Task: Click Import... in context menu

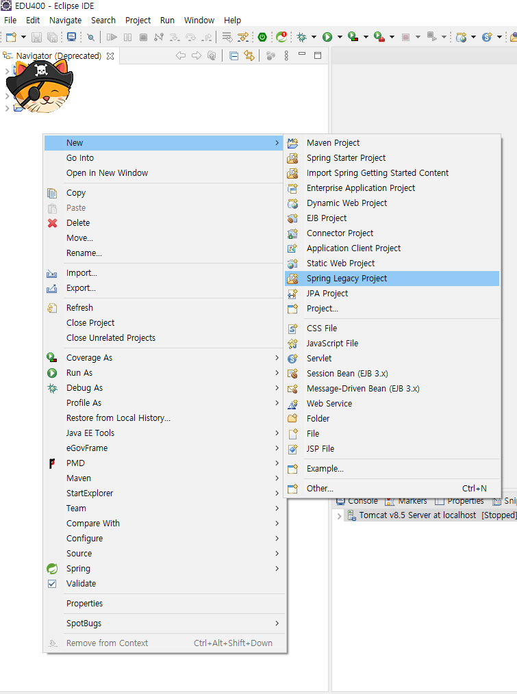Action: click(x=164, y=273)
